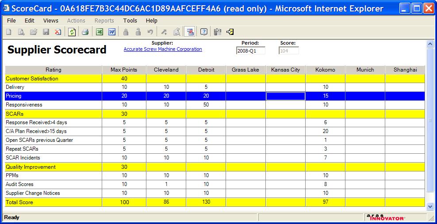Viewport: 437px width, 224px height.
Task: Select the C/A Plan Received>15 days label
Action: [x=36, y=131]
